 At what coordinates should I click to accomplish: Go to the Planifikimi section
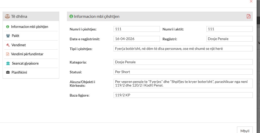tap(19, 73)
